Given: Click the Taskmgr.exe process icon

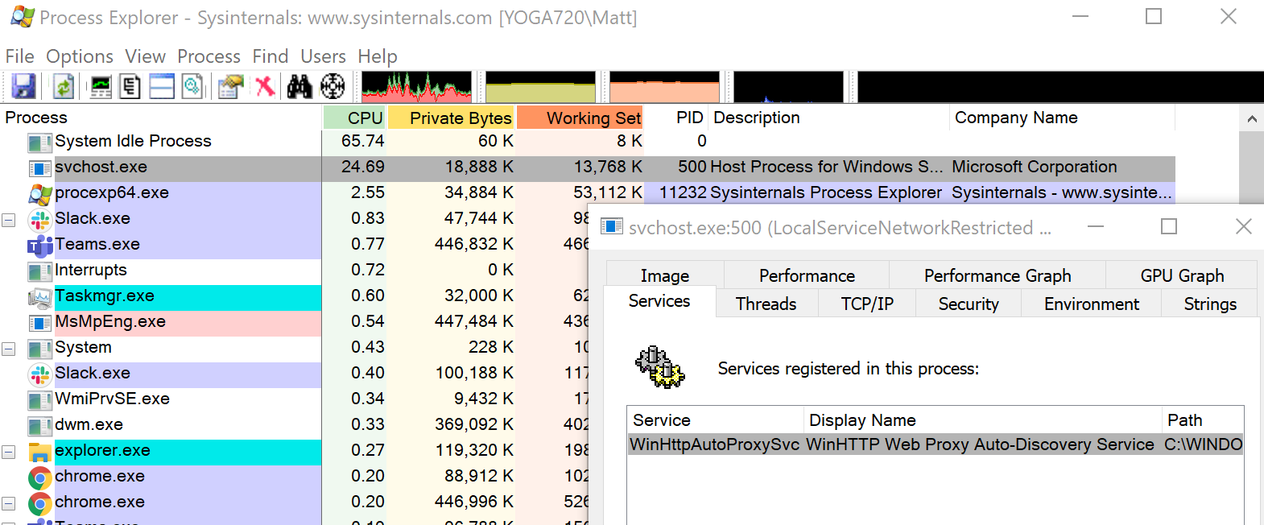Looking at the screenshot, I should pyautogui.click(x=39, y=297).
